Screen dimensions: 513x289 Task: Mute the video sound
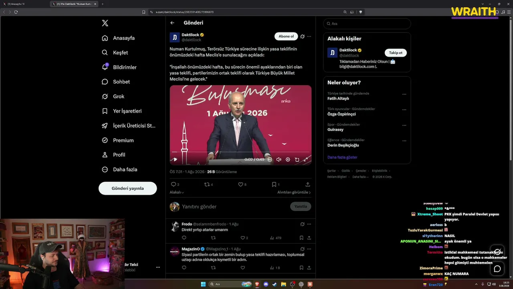pos(279,159)
